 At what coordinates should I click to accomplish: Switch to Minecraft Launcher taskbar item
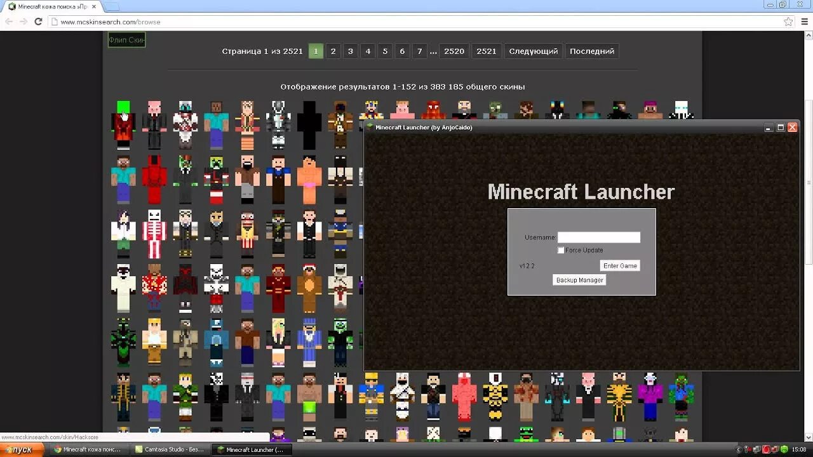(x=253, y=450)
